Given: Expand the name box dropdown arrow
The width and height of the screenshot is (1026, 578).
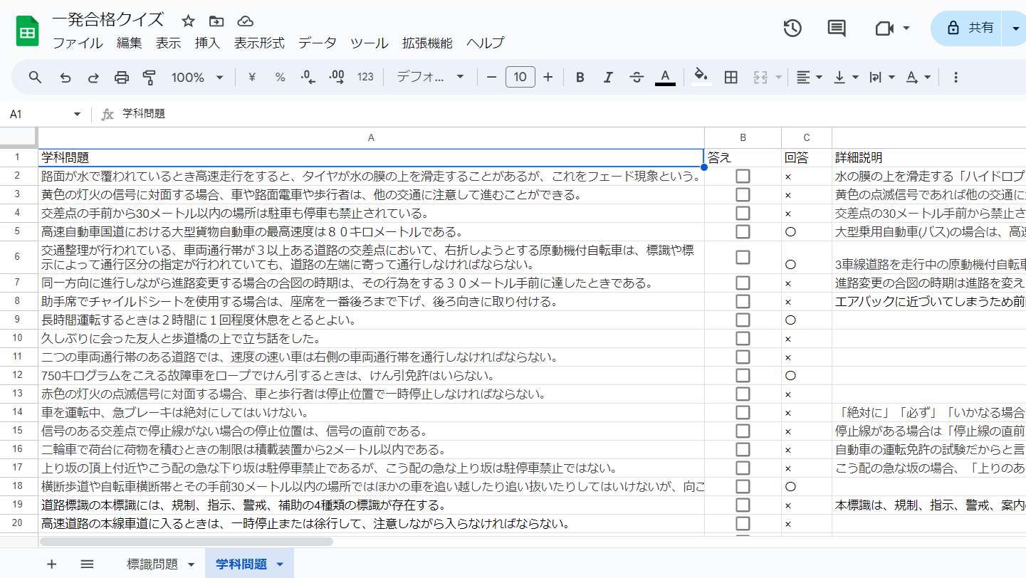Looking at the screenshot, I should tap(77, 114).
